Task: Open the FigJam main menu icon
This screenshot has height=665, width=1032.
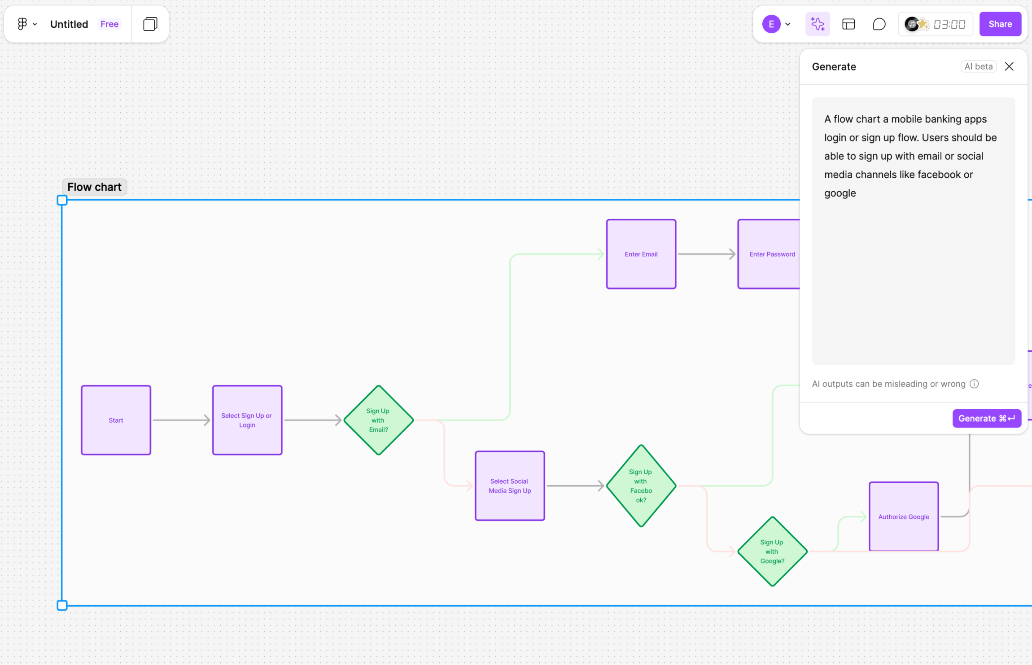Action: pos(22,24)
